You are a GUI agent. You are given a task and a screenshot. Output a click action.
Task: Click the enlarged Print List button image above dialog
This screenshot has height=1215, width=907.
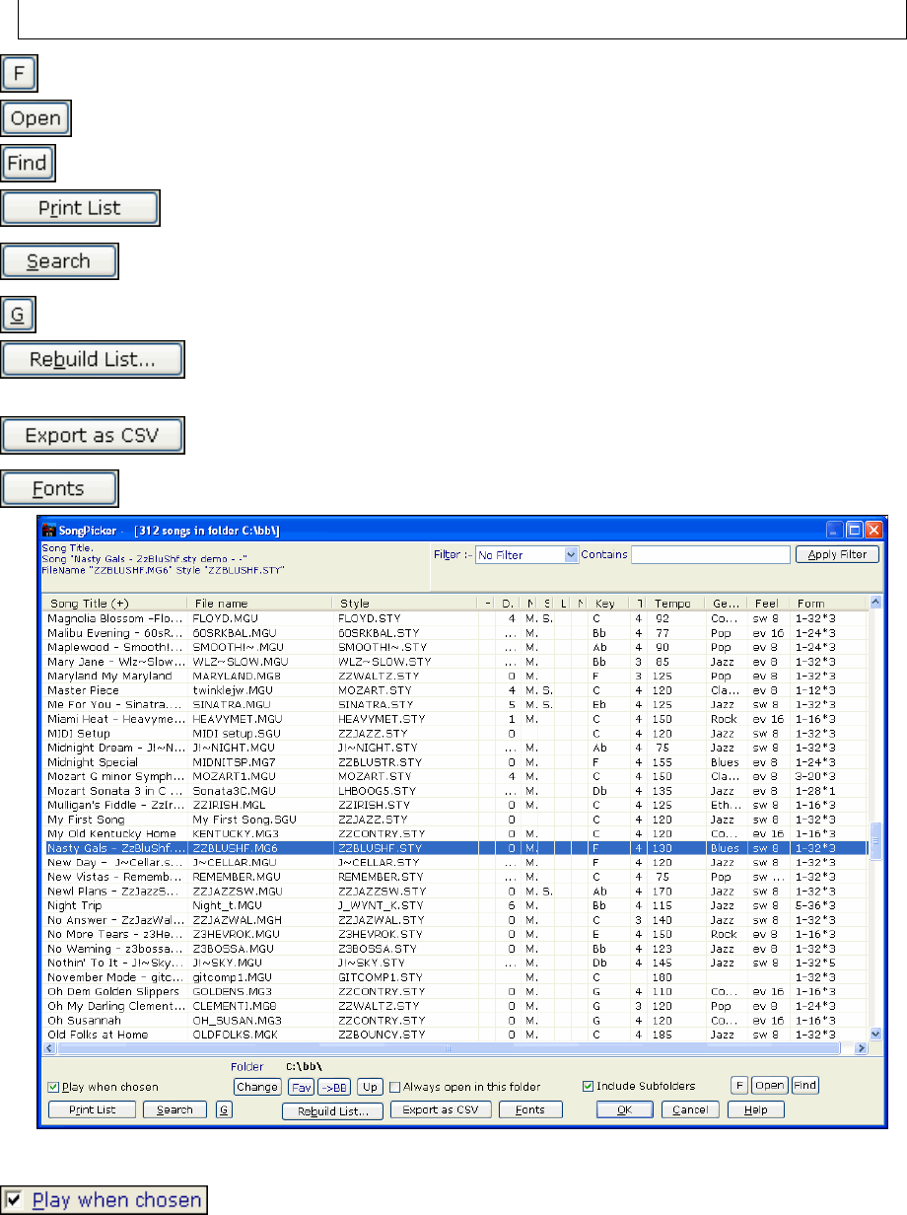pos(80,209)
